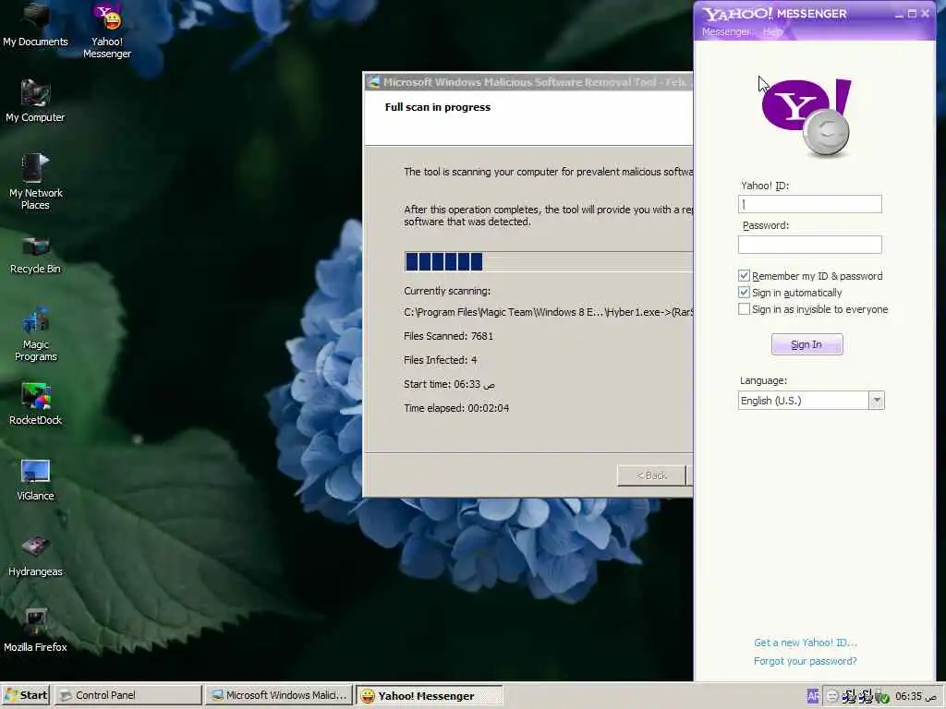Click the Sign In button
The width and height of the screenshot is (946, 709).
(807, 344)
